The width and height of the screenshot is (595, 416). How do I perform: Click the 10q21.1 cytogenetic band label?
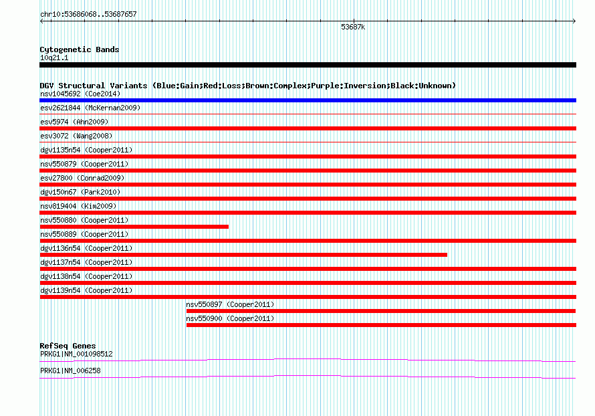click(54, 58)
